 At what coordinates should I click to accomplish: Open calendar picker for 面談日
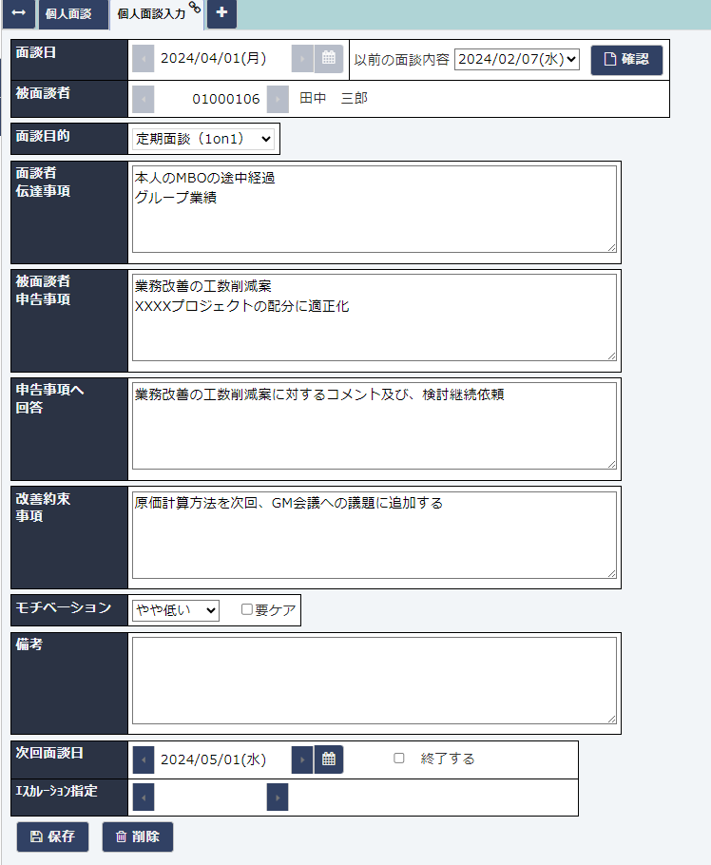[x=329, y=58]
